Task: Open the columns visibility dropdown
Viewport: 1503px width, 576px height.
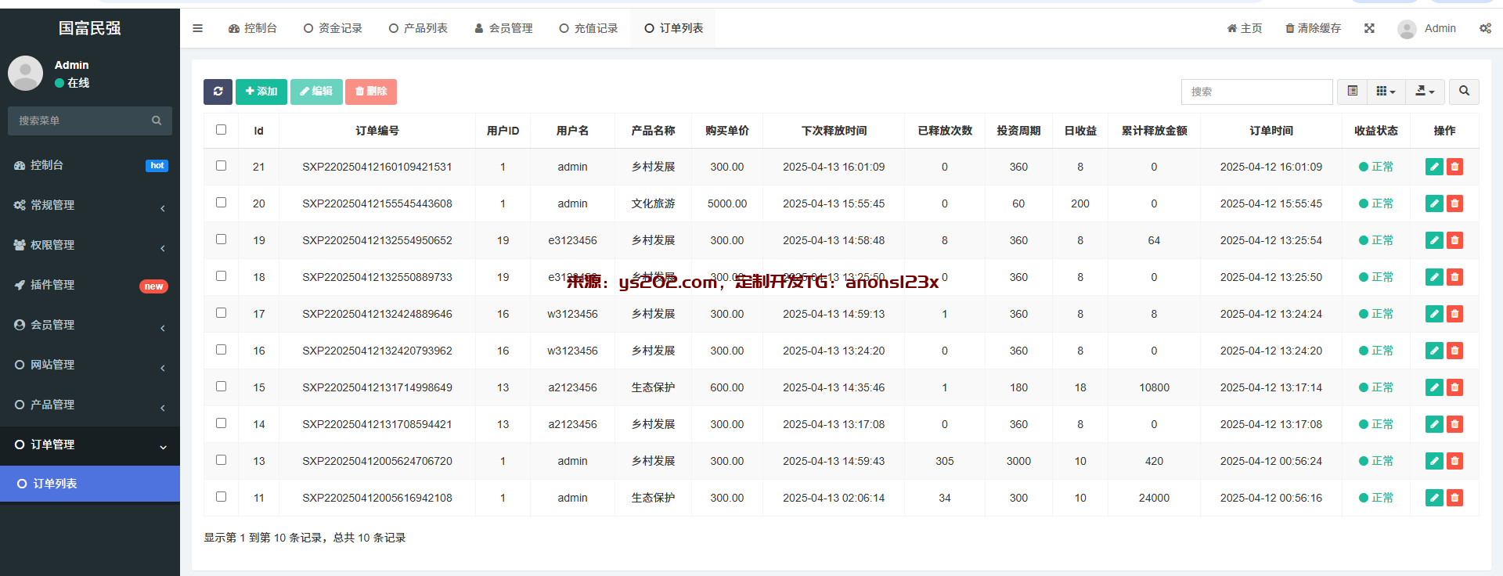Action: [1386, 92]
